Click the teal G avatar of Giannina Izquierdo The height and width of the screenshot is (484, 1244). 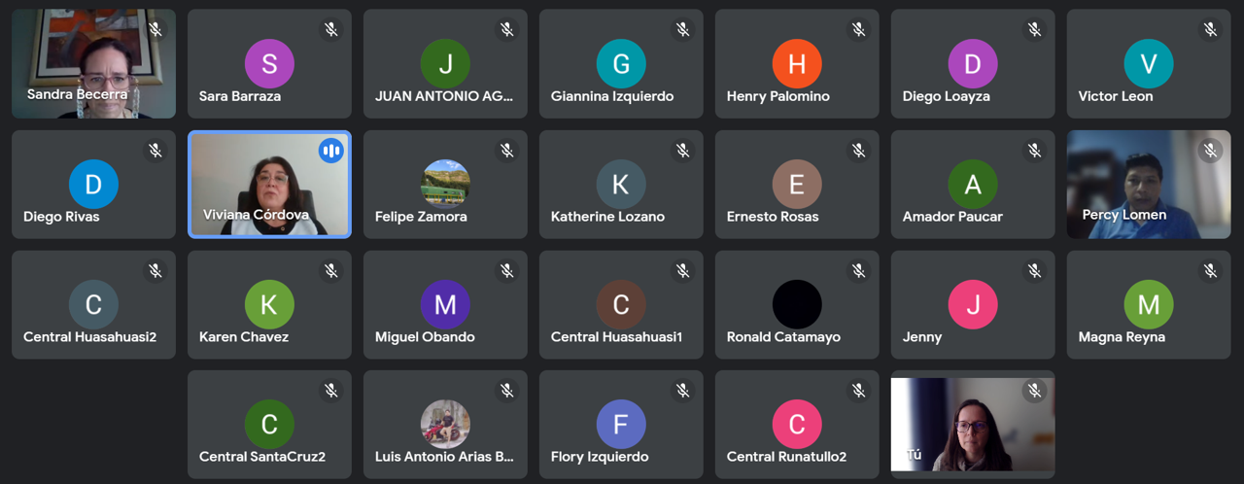[621, 64]
